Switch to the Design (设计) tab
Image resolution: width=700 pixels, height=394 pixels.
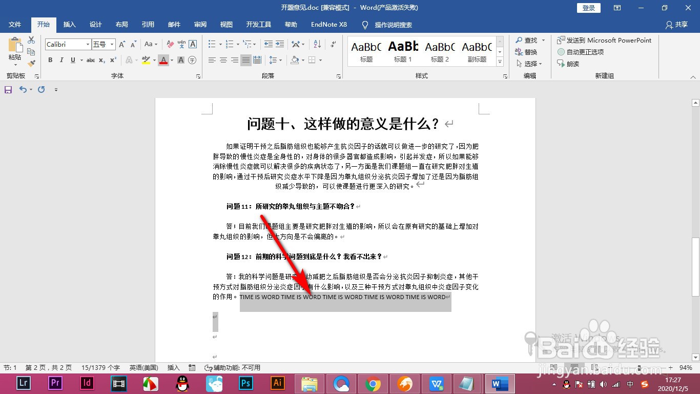(x=96, y=25)
